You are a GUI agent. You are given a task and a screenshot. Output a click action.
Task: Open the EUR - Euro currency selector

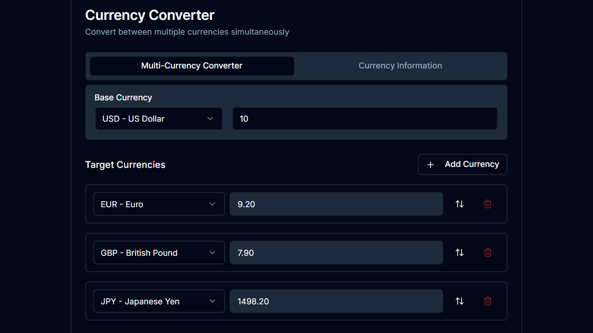tap(159, 203)
